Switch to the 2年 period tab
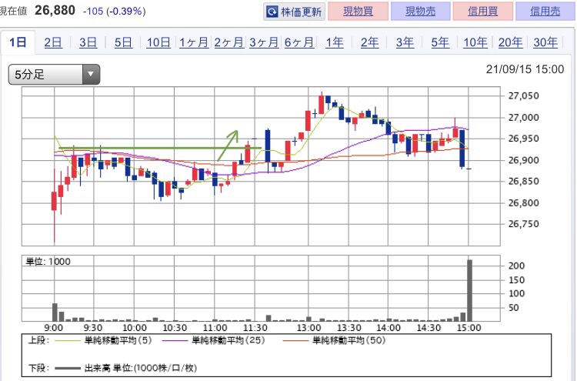Viewport: 577px width, 381px height. (x=369, y=42)
